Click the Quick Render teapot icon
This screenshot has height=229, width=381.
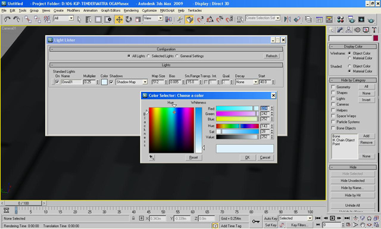(x=371, y=19)
